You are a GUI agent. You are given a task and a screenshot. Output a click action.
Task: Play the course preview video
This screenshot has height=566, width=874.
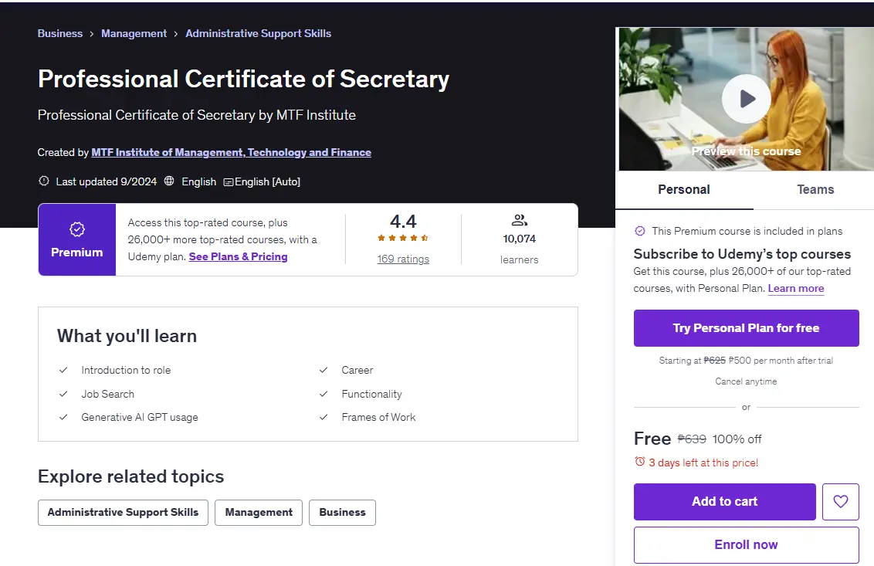(x=746, y=99)
